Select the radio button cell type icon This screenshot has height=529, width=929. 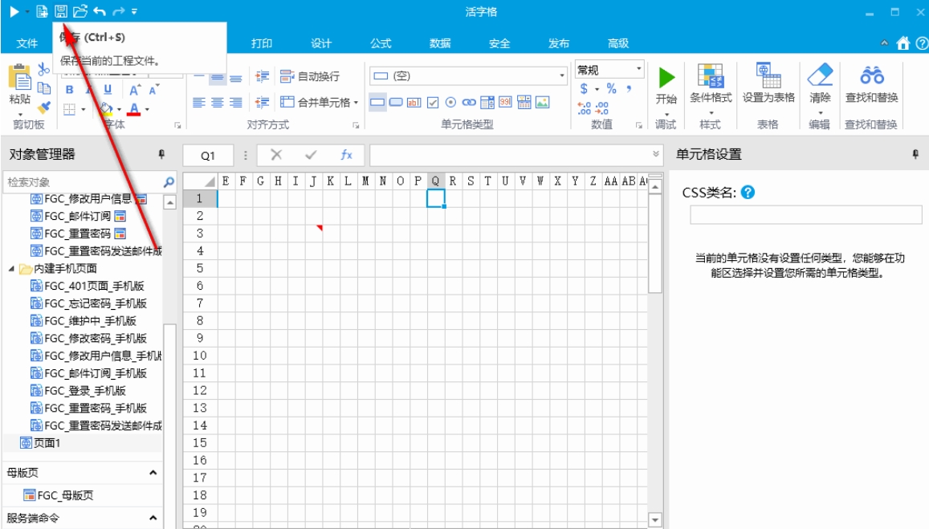450,102
